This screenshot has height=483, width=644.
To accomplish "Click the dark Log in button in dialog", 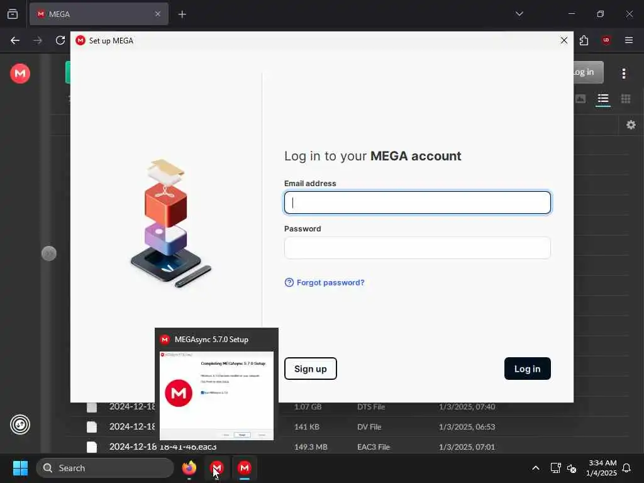I will [528, 369].
